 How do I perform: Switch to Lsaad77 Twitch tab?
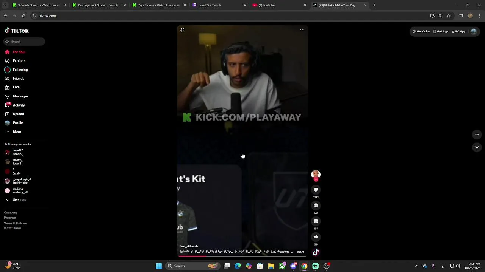(x=219, y=5)
